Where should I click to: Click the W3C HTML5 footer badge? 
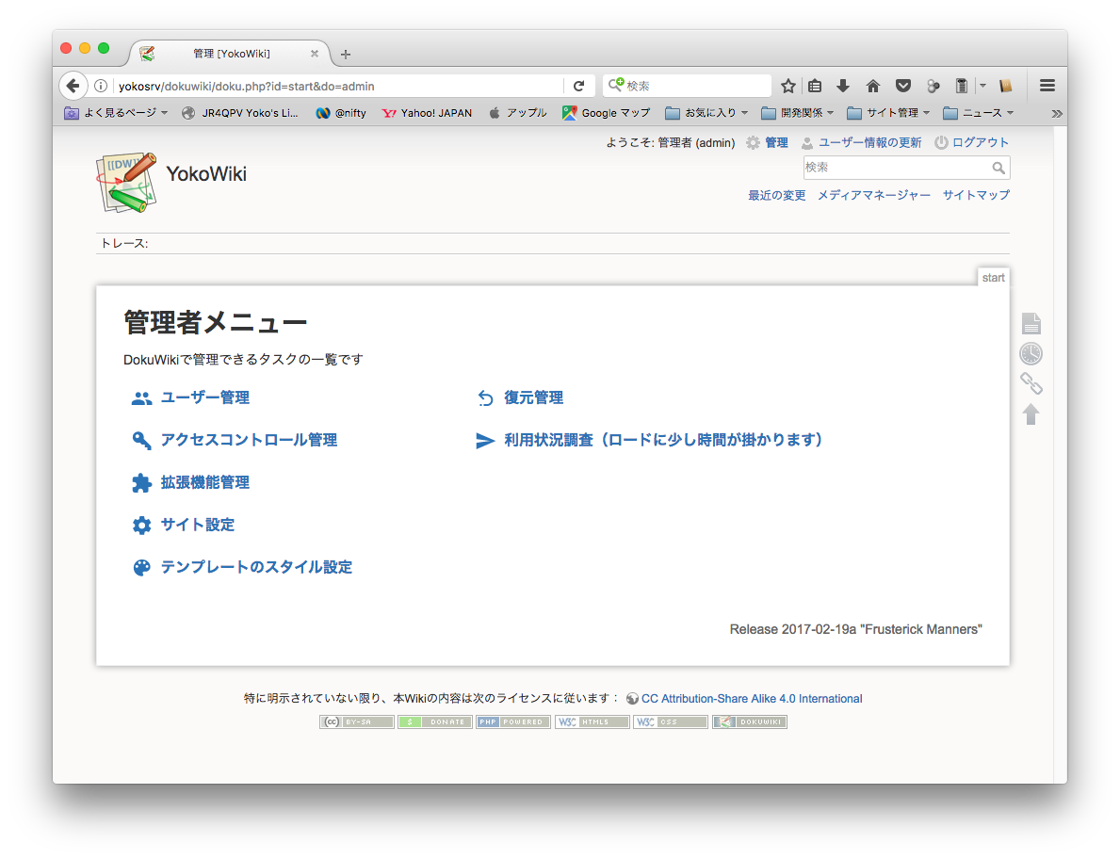point(592,721)
